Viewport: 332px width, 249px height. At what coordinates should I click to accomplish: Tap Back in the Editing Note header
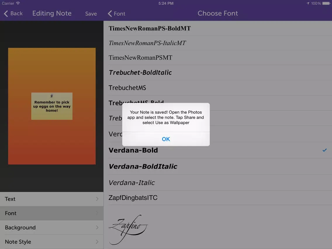pyautogui.click(x=13, y=13)
